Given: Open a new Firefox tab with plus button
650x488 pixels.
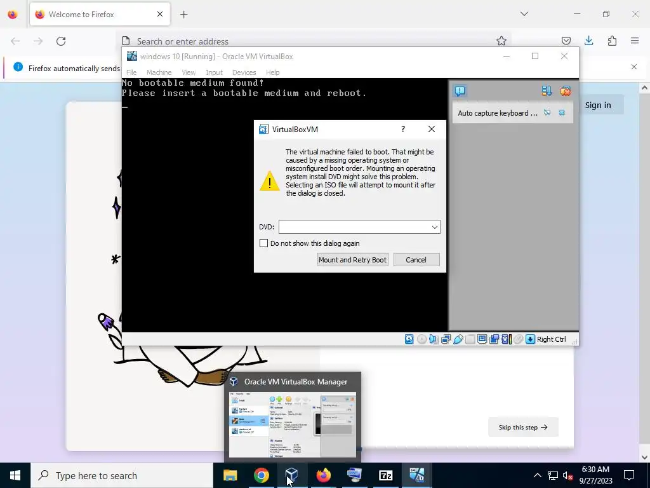Looking at the screenshot, I should click(x=183, y=15).
